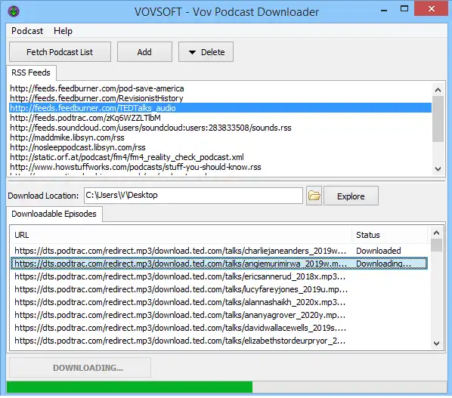Viewport: 452px width, 398px height.
Task: Open the Help menu
Action: click(x=63, y=31)
